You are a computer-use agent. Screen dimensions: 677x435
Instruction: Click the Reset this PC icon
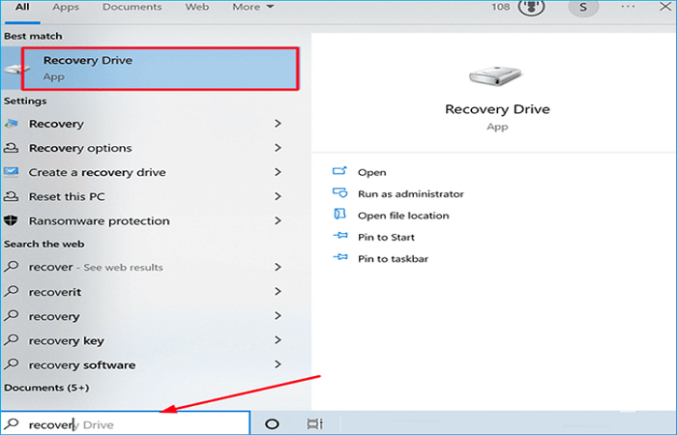[11, 196]
